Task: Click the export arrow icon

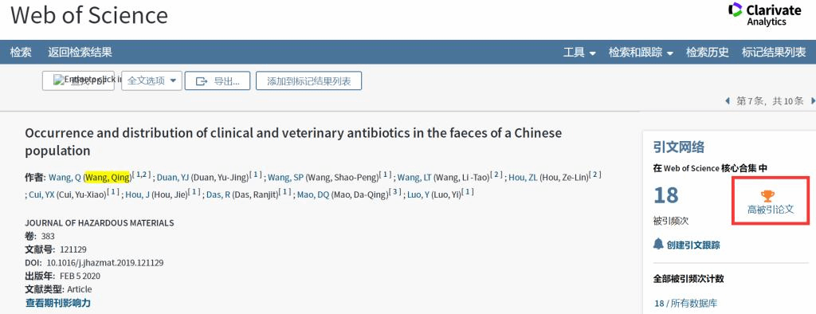Action: coord(202,81)
